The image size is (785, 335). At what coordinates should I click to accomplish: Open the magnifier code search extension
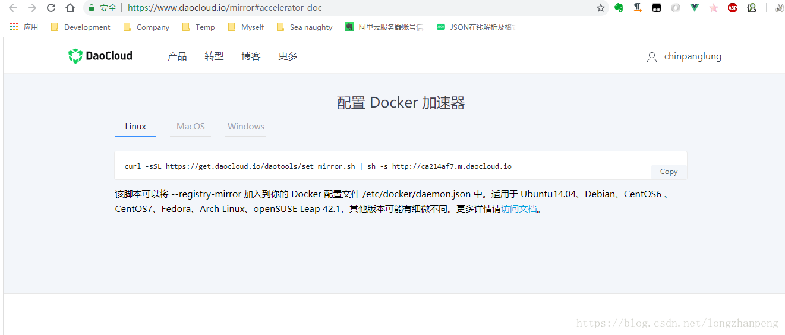(752, 8)
